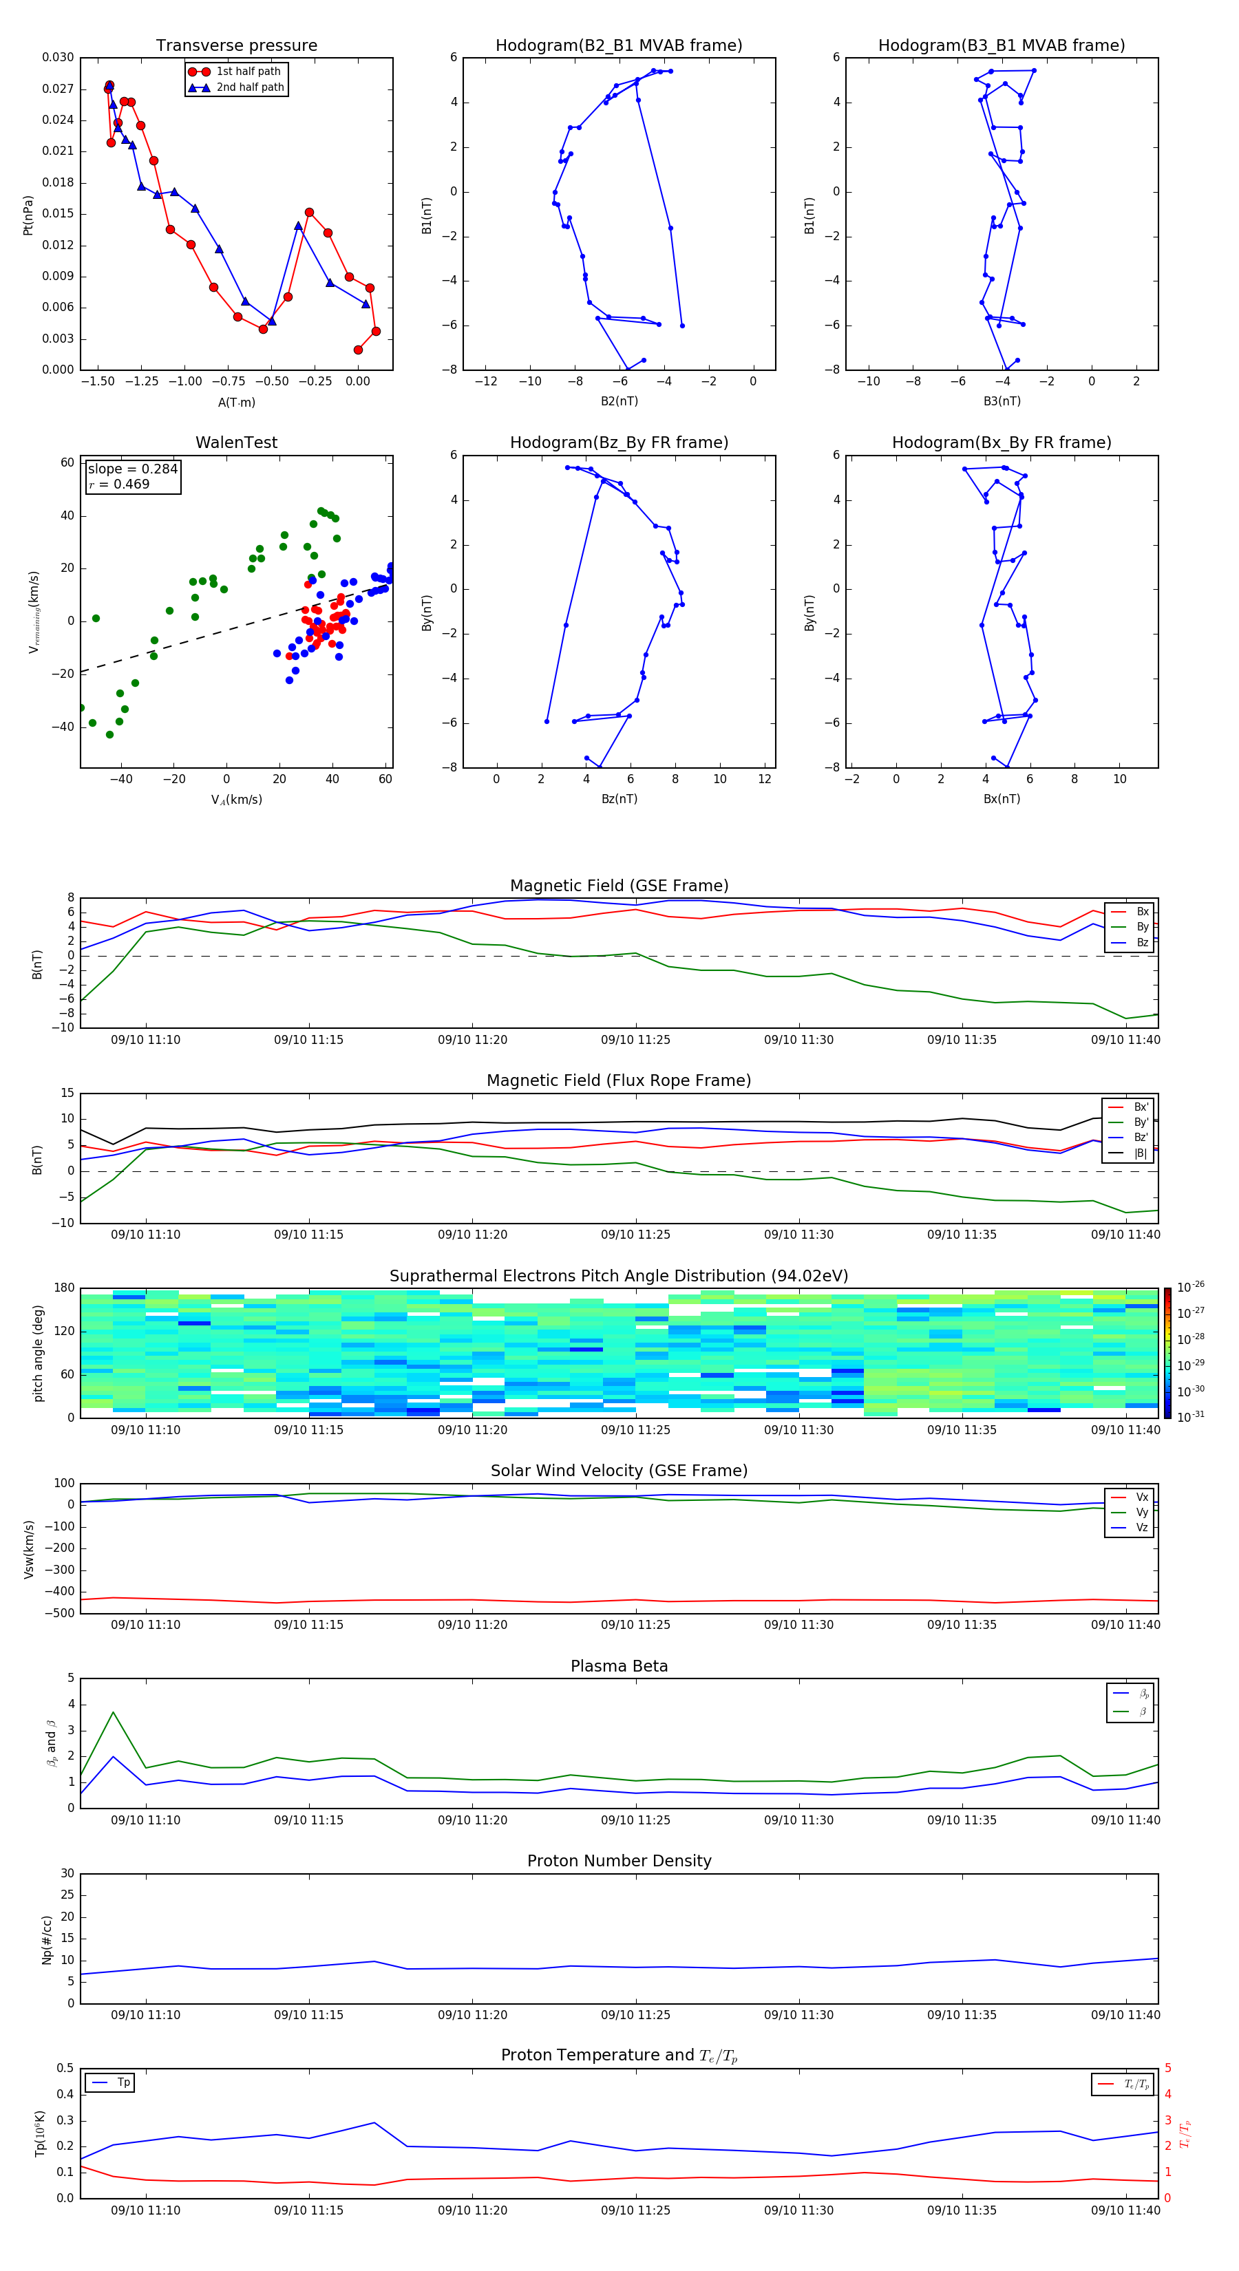Click the '2nd half path' legend entry
The height and width of the screenshot is (2271, 1239).
tap(235, 87)
